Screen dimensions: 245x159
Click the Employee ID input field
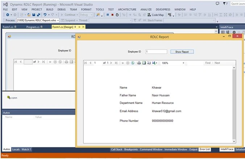tap(156, 51)
